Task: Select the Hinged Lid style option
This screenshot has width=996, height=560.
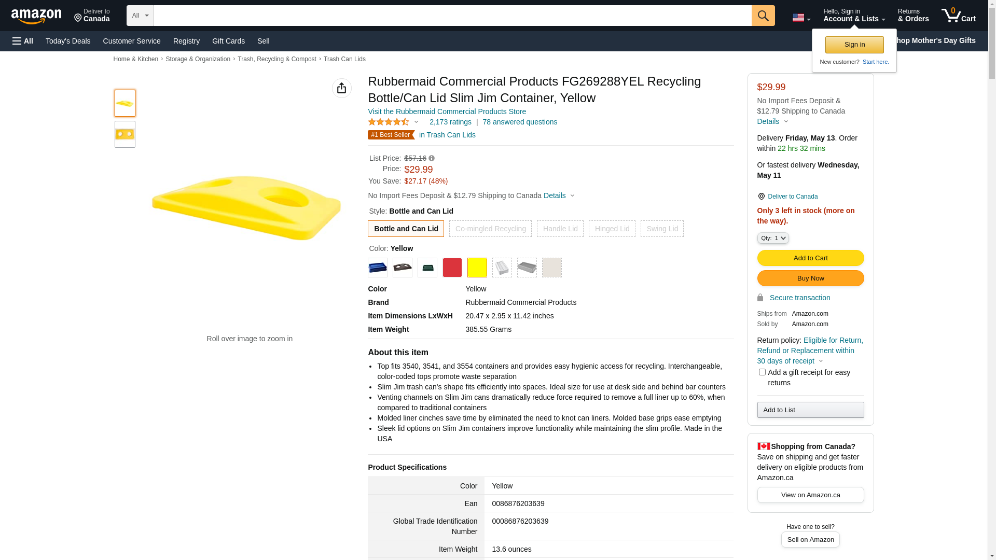Action: (612, 229)
